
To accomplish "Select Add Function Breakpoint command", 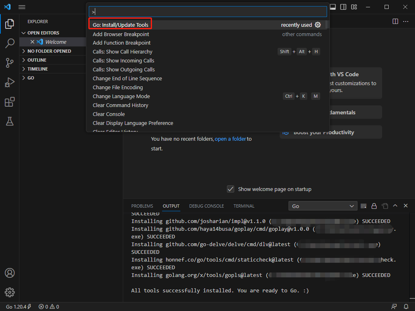I will 207,43.
